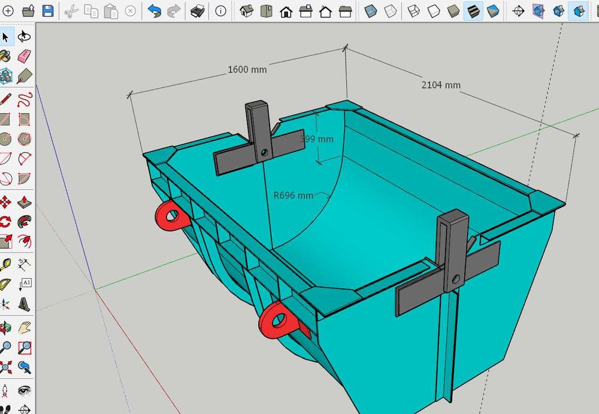
Task: Open a file with the folder icon
Action: click(28, 11)
